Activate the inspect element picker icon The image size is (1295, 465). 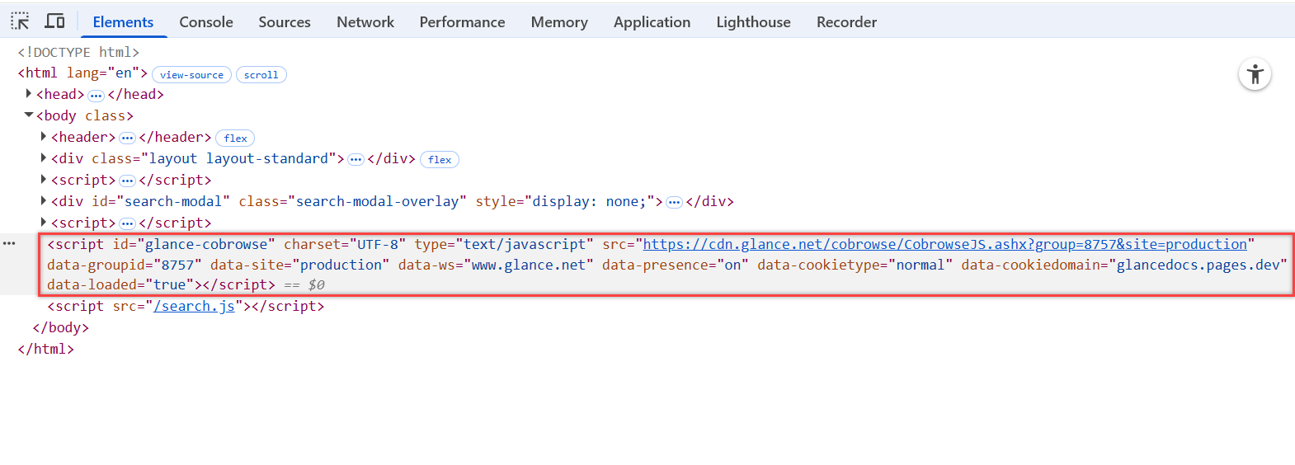click(21, 21)
